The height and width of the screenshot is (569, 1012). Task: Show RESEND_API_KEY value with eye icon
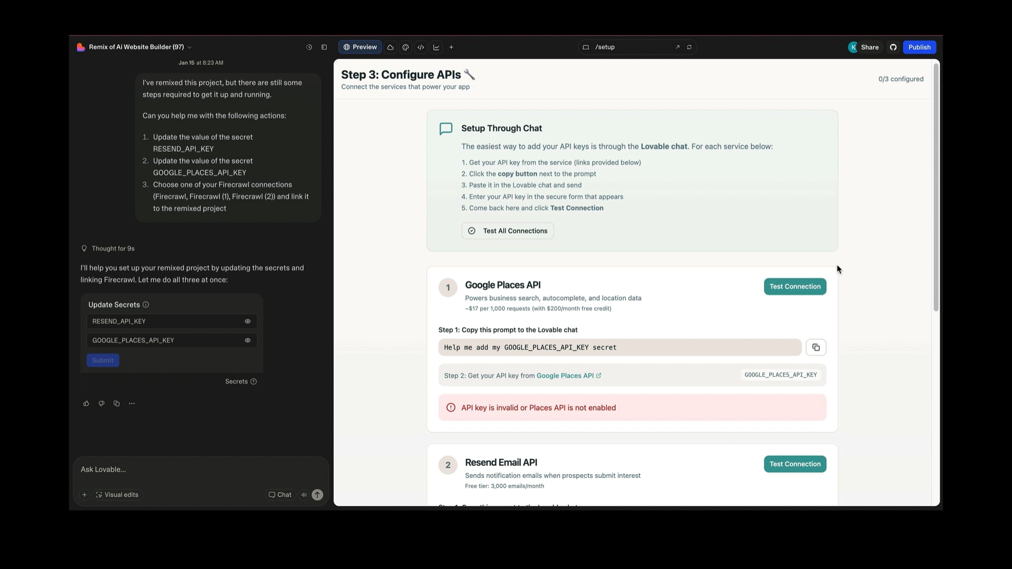(248, 321)
